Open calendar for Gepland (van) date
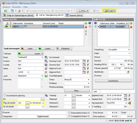This screenshot has width=137, height=123. tap(125, 95)
